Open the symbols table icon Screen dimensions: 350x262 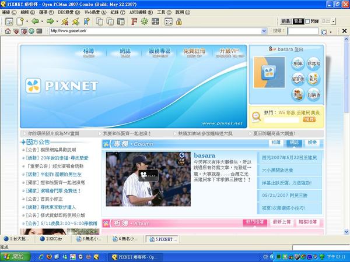click(x=169, y=22)
